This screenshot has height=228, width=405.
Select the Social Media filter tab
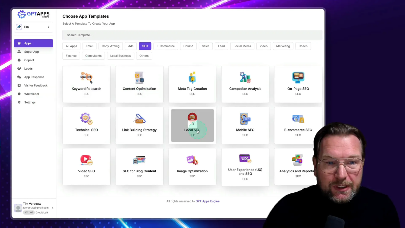[x=242, y=46]
